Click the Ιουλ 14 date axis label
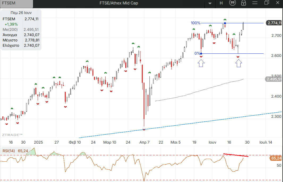The width and height of the screenshot is (283, 182). [x=266, y=142]
